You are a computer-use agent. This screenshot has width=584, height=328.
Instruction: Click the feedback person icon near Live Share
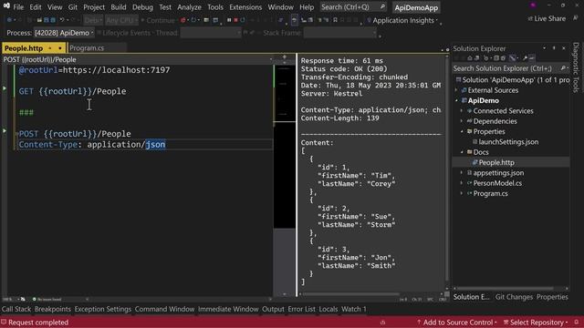coord(576,18)
